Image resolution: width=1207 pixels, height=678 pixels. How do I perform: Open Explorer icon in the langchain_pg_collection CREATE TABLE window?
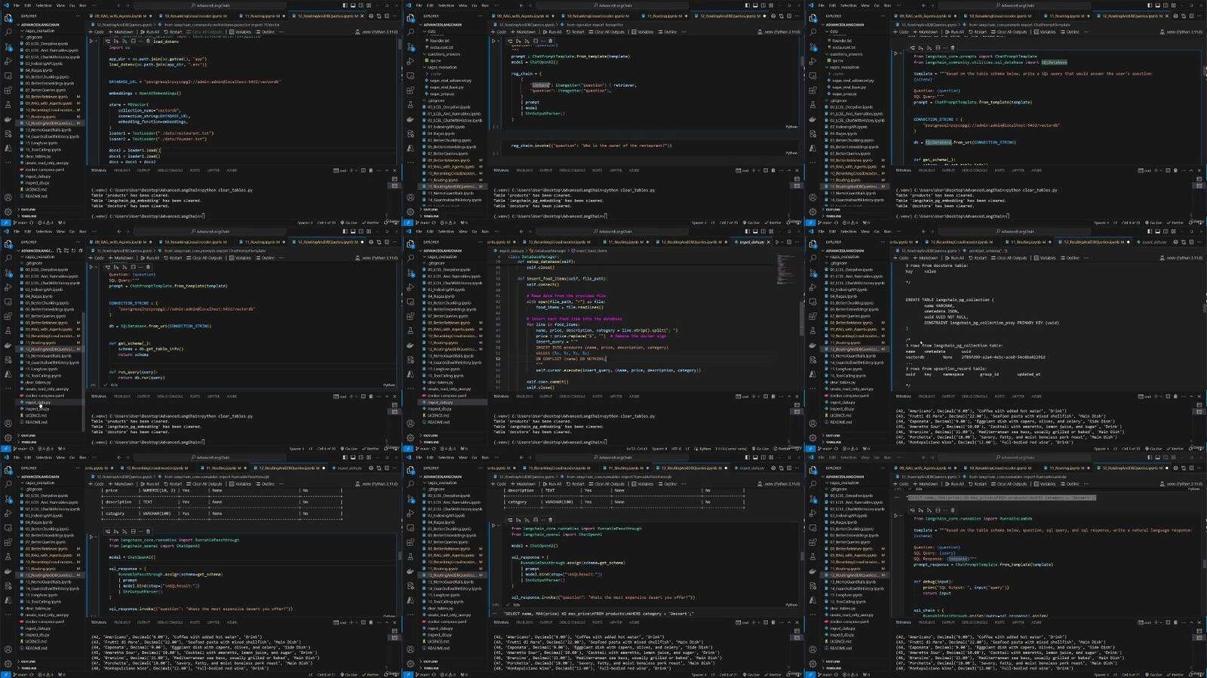(x=813, y=244)
